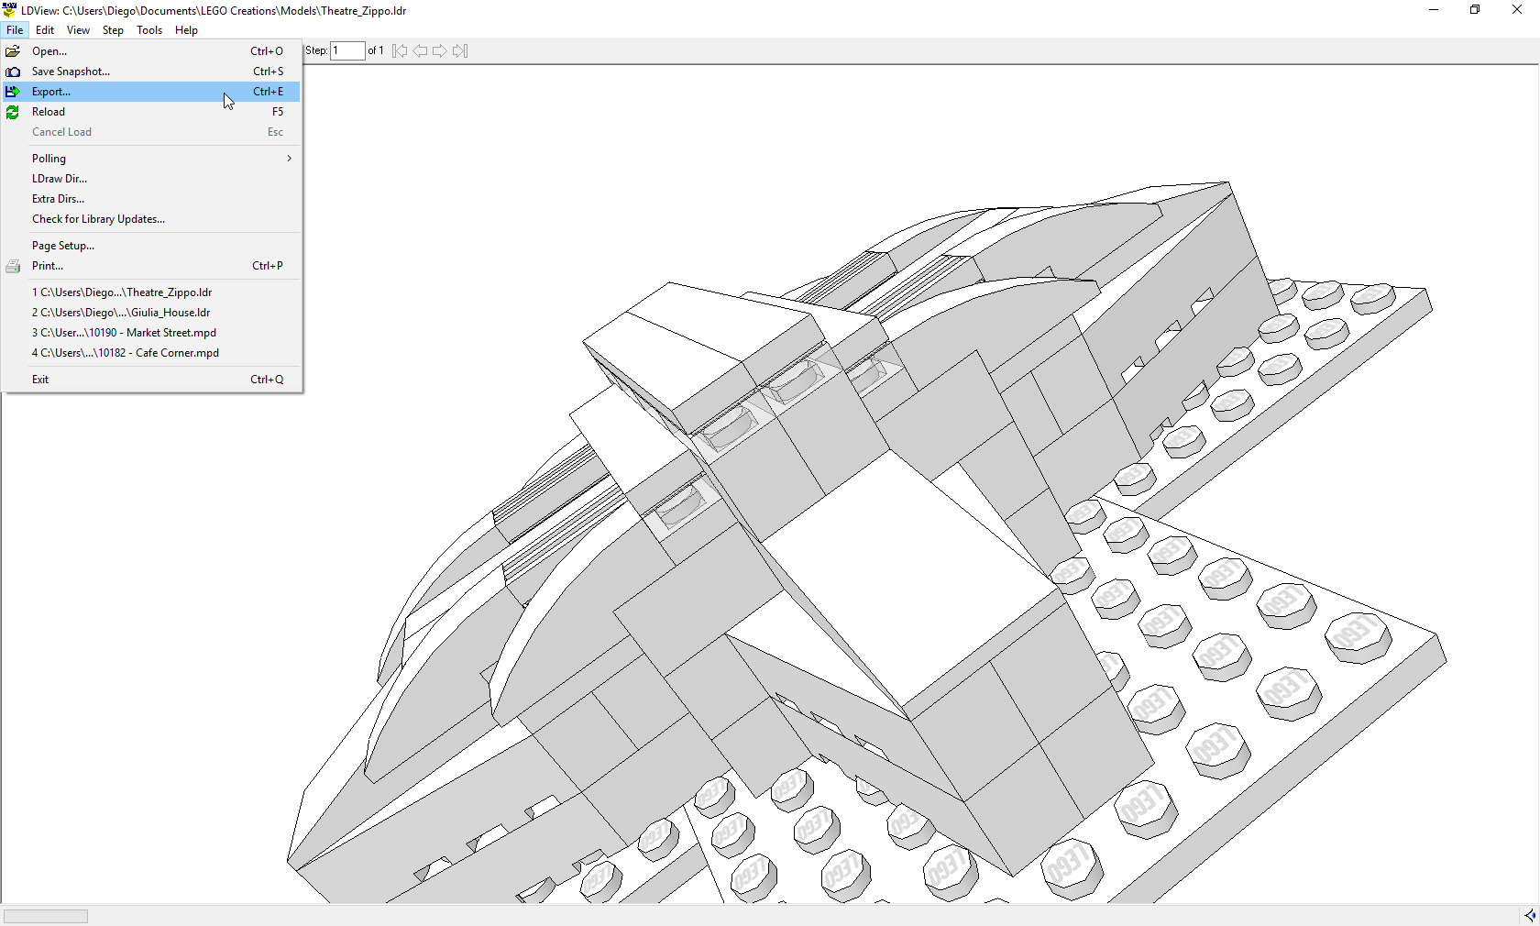Open recent file 10190 - Market Street.mpd

click(152, 333)
